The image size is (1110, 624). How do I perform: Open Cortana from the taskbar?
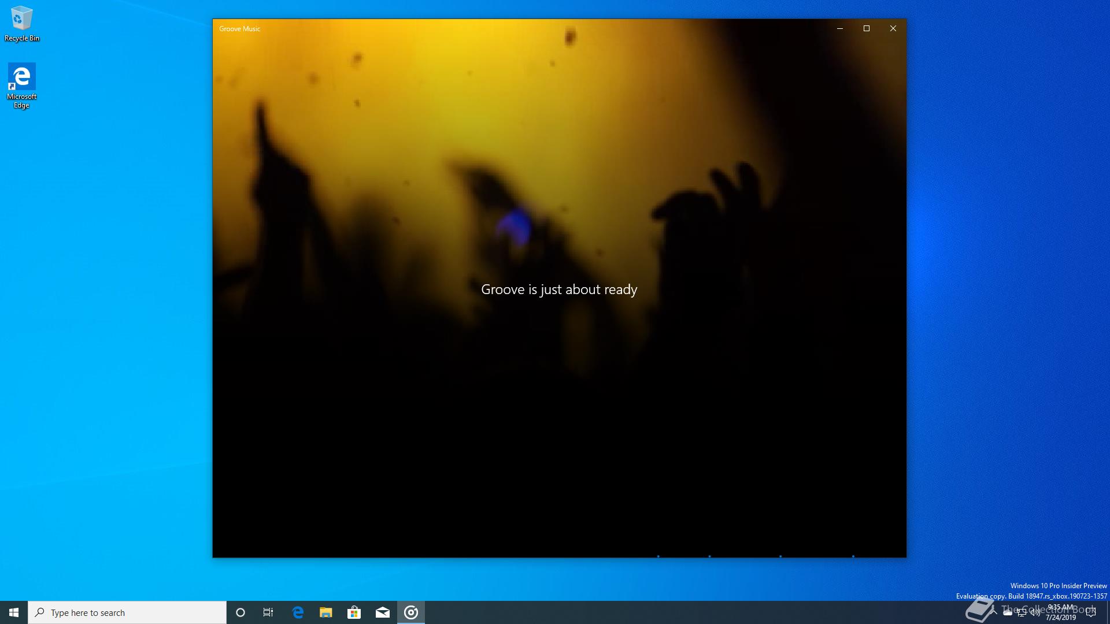(x=240, y=612)
